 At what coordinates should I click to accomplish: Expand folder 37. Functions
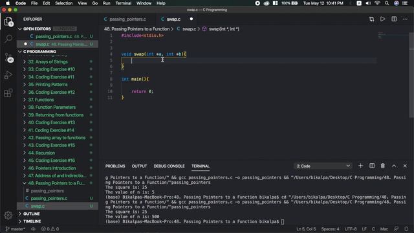pyautogui.click(x=41, y=100)
